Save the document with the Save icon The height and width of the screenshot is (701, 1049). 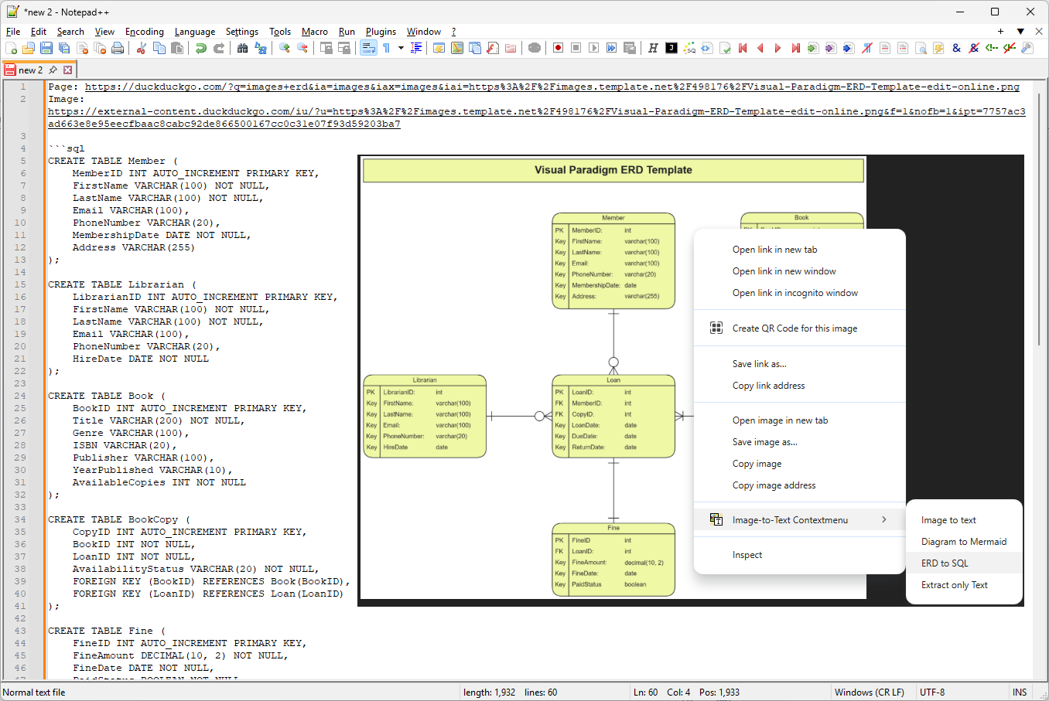pos(46,48)
